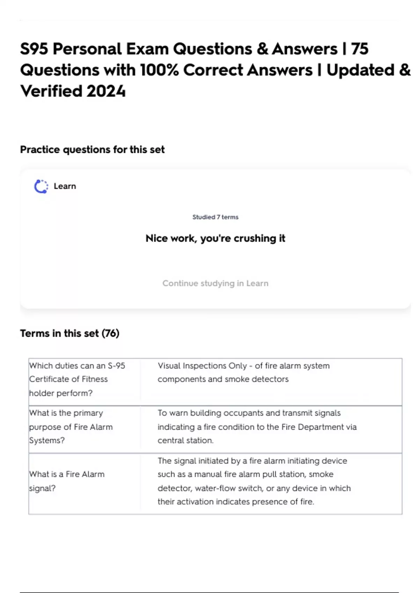Click the Learn practice card panel
This screenshot has width=419, height=593.
click(x=215, y=239)
